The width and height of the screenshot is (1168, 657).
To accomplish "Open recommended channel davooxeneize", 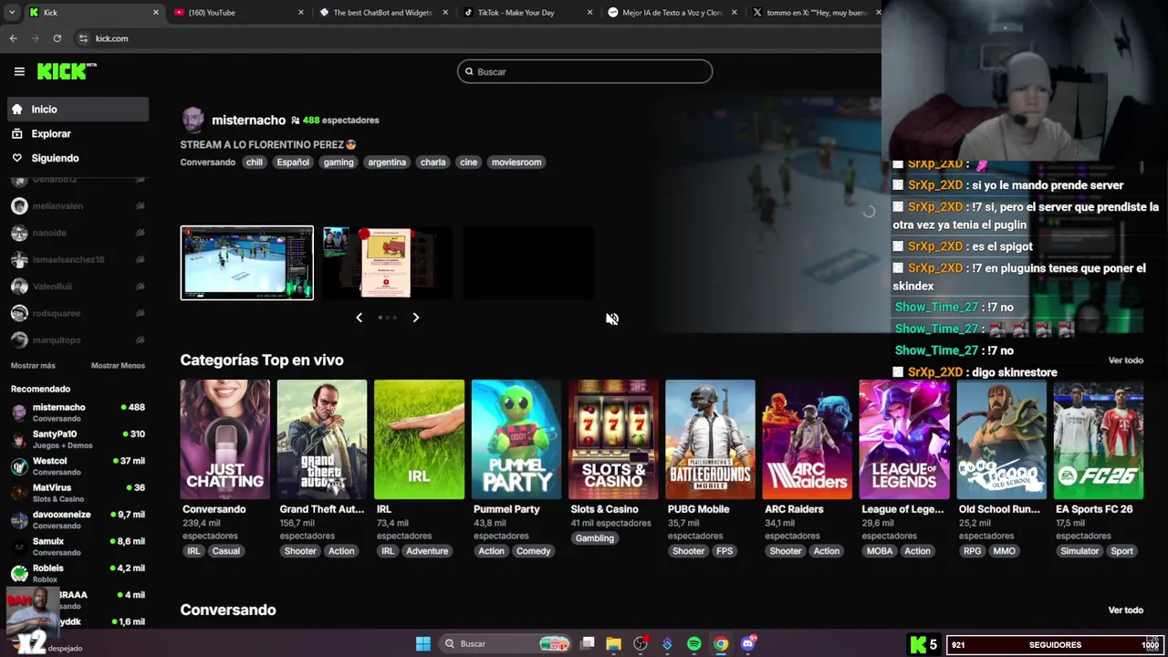I will pos(78,519).
